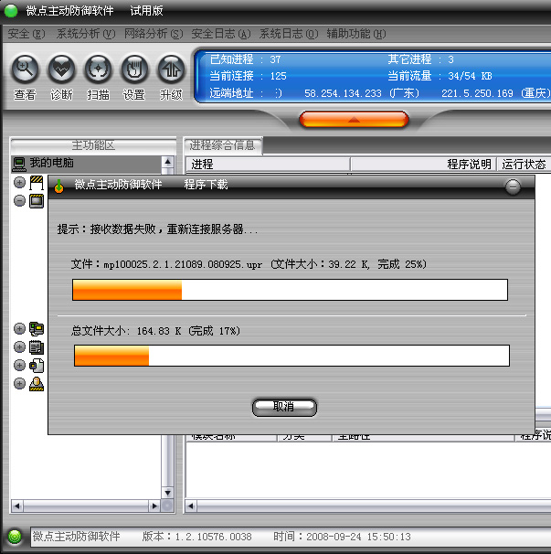
Task: Open the 安全(E) menu
Action: (x=26, y=34)
